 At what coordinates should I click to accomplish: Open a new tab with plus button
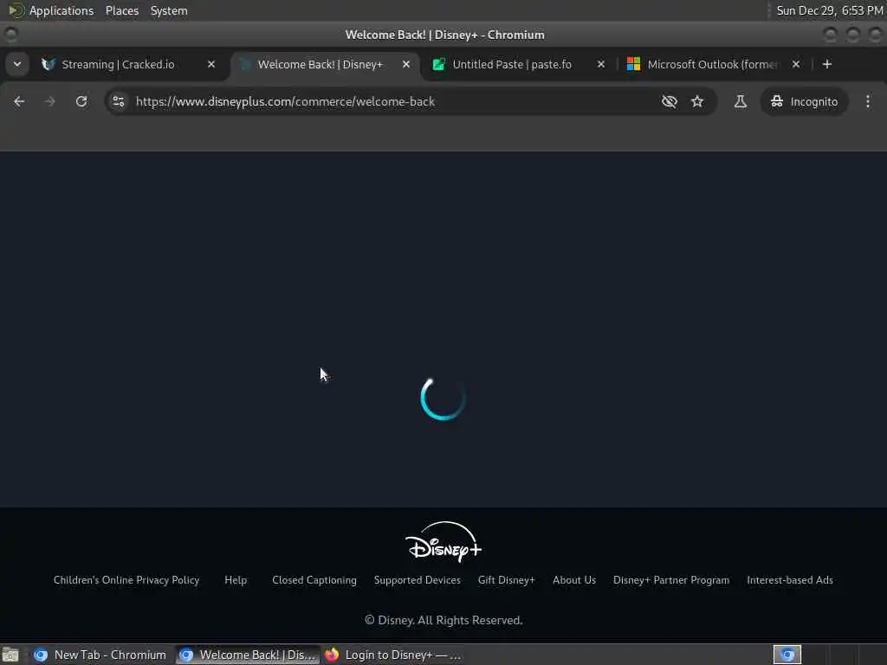pyautogui.click(x=827, y=64)
